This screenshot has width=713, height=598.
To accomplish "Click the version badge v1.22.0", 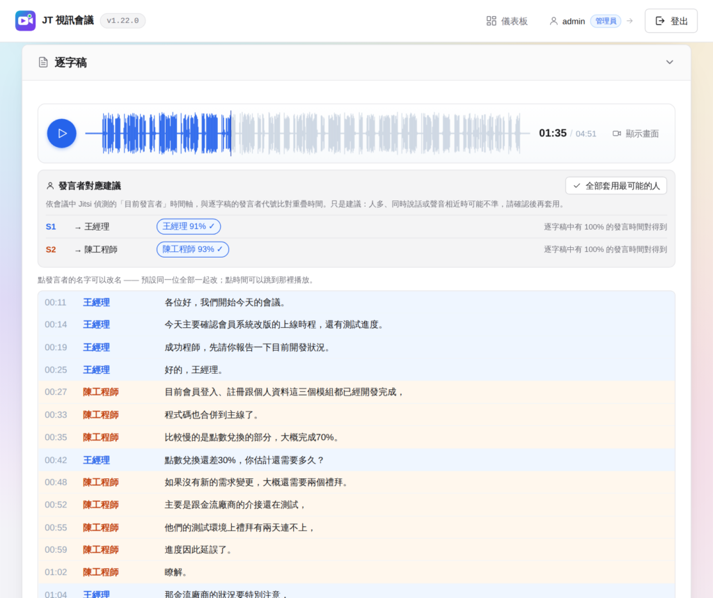I will coord(123,21).
